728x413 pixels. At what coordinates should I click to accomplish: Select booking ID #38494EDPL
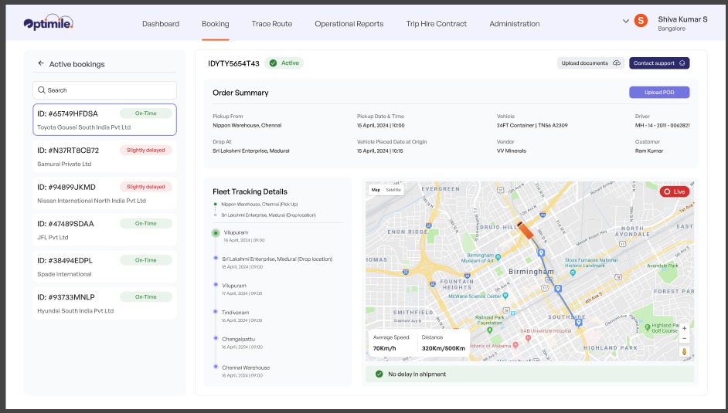click(104, 266)
